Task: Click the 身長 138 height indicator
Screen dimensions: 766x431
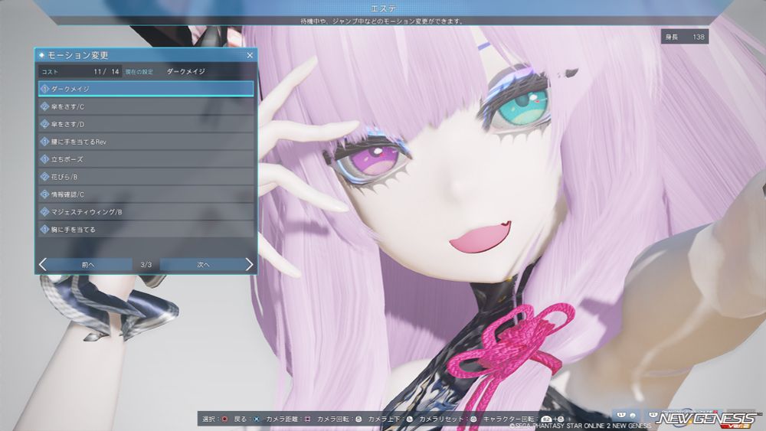Action: coord(685,37)
